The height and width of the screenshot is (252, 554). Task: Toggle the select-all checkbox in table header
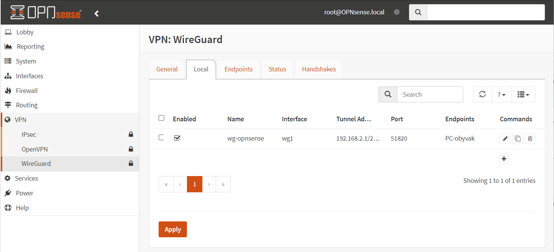162,118
